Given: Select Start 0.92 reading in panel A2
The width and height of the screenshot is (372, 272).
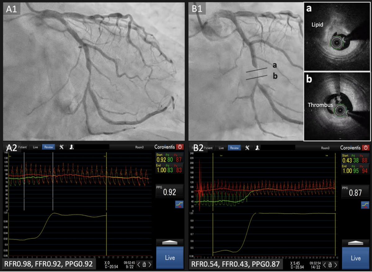Looking at the screenshot, I should tap(170, 158).
